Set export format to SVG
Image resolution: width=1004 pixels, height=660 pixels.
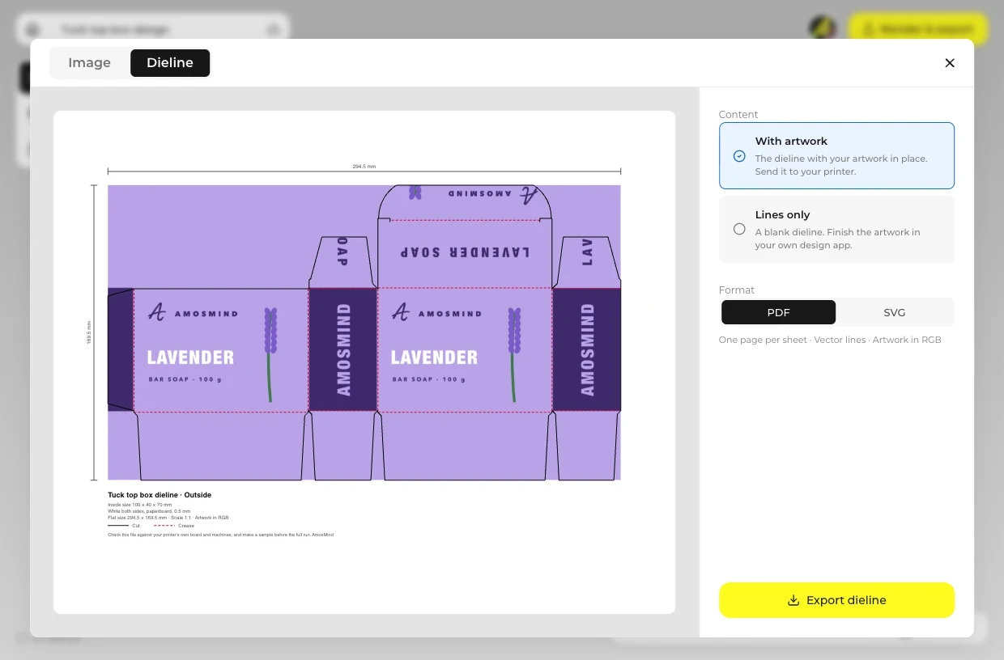click(895, 312)
